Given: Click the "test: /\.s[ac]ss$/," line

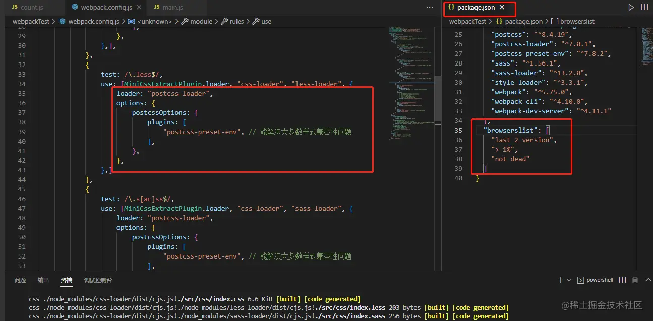Looking at the screenshot, I should pyautogui.click(x=137, y=199).
